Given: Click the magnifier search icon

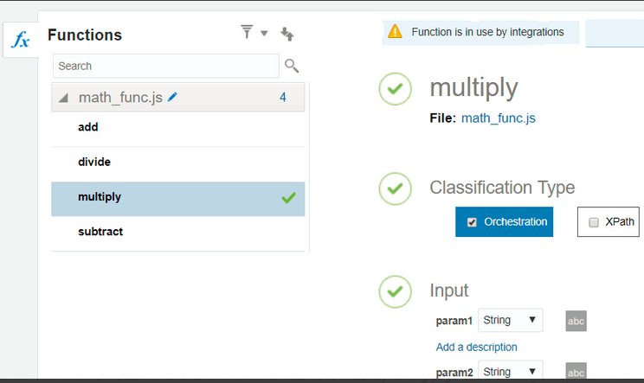Looking at the screenshot, I should pos(292,66).
